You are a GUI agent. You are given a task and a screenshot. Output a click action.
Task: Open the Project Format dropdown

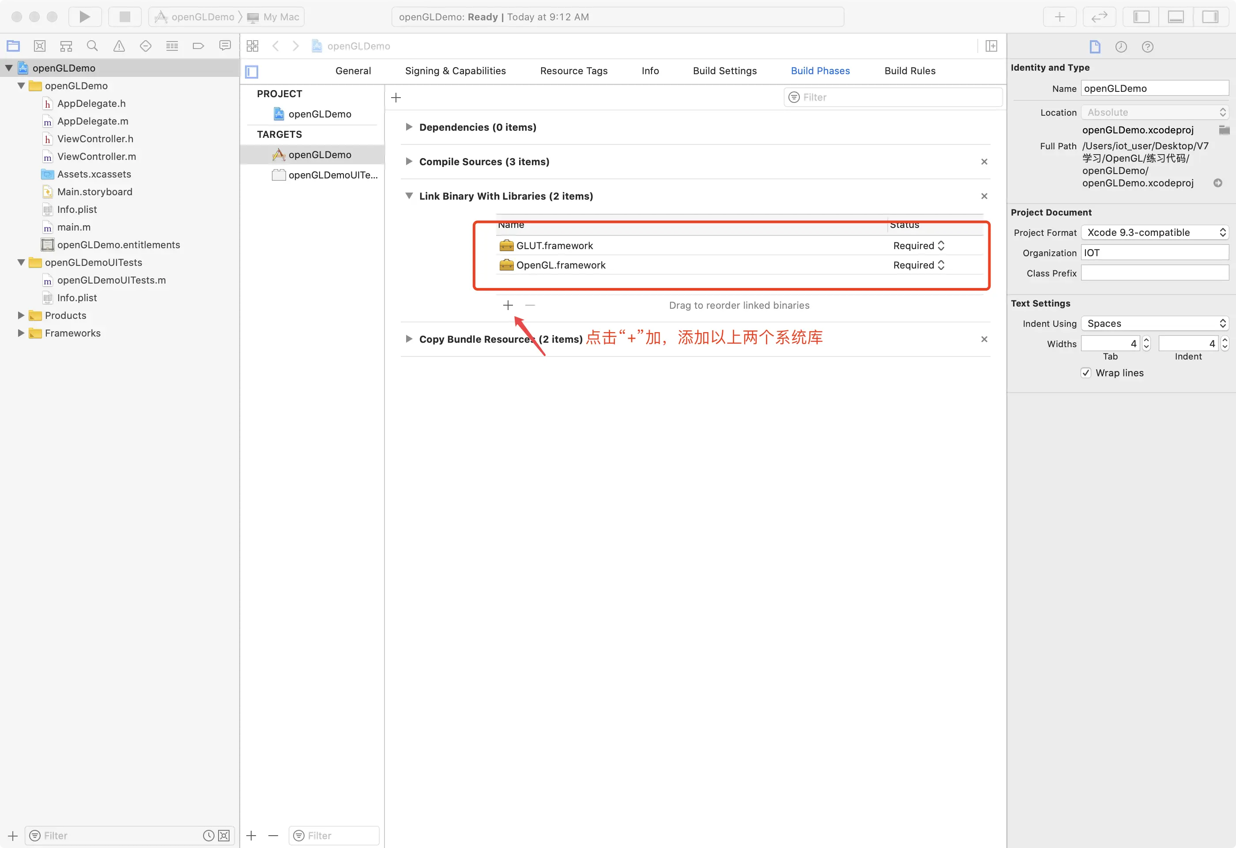[x=1155, y=232]
